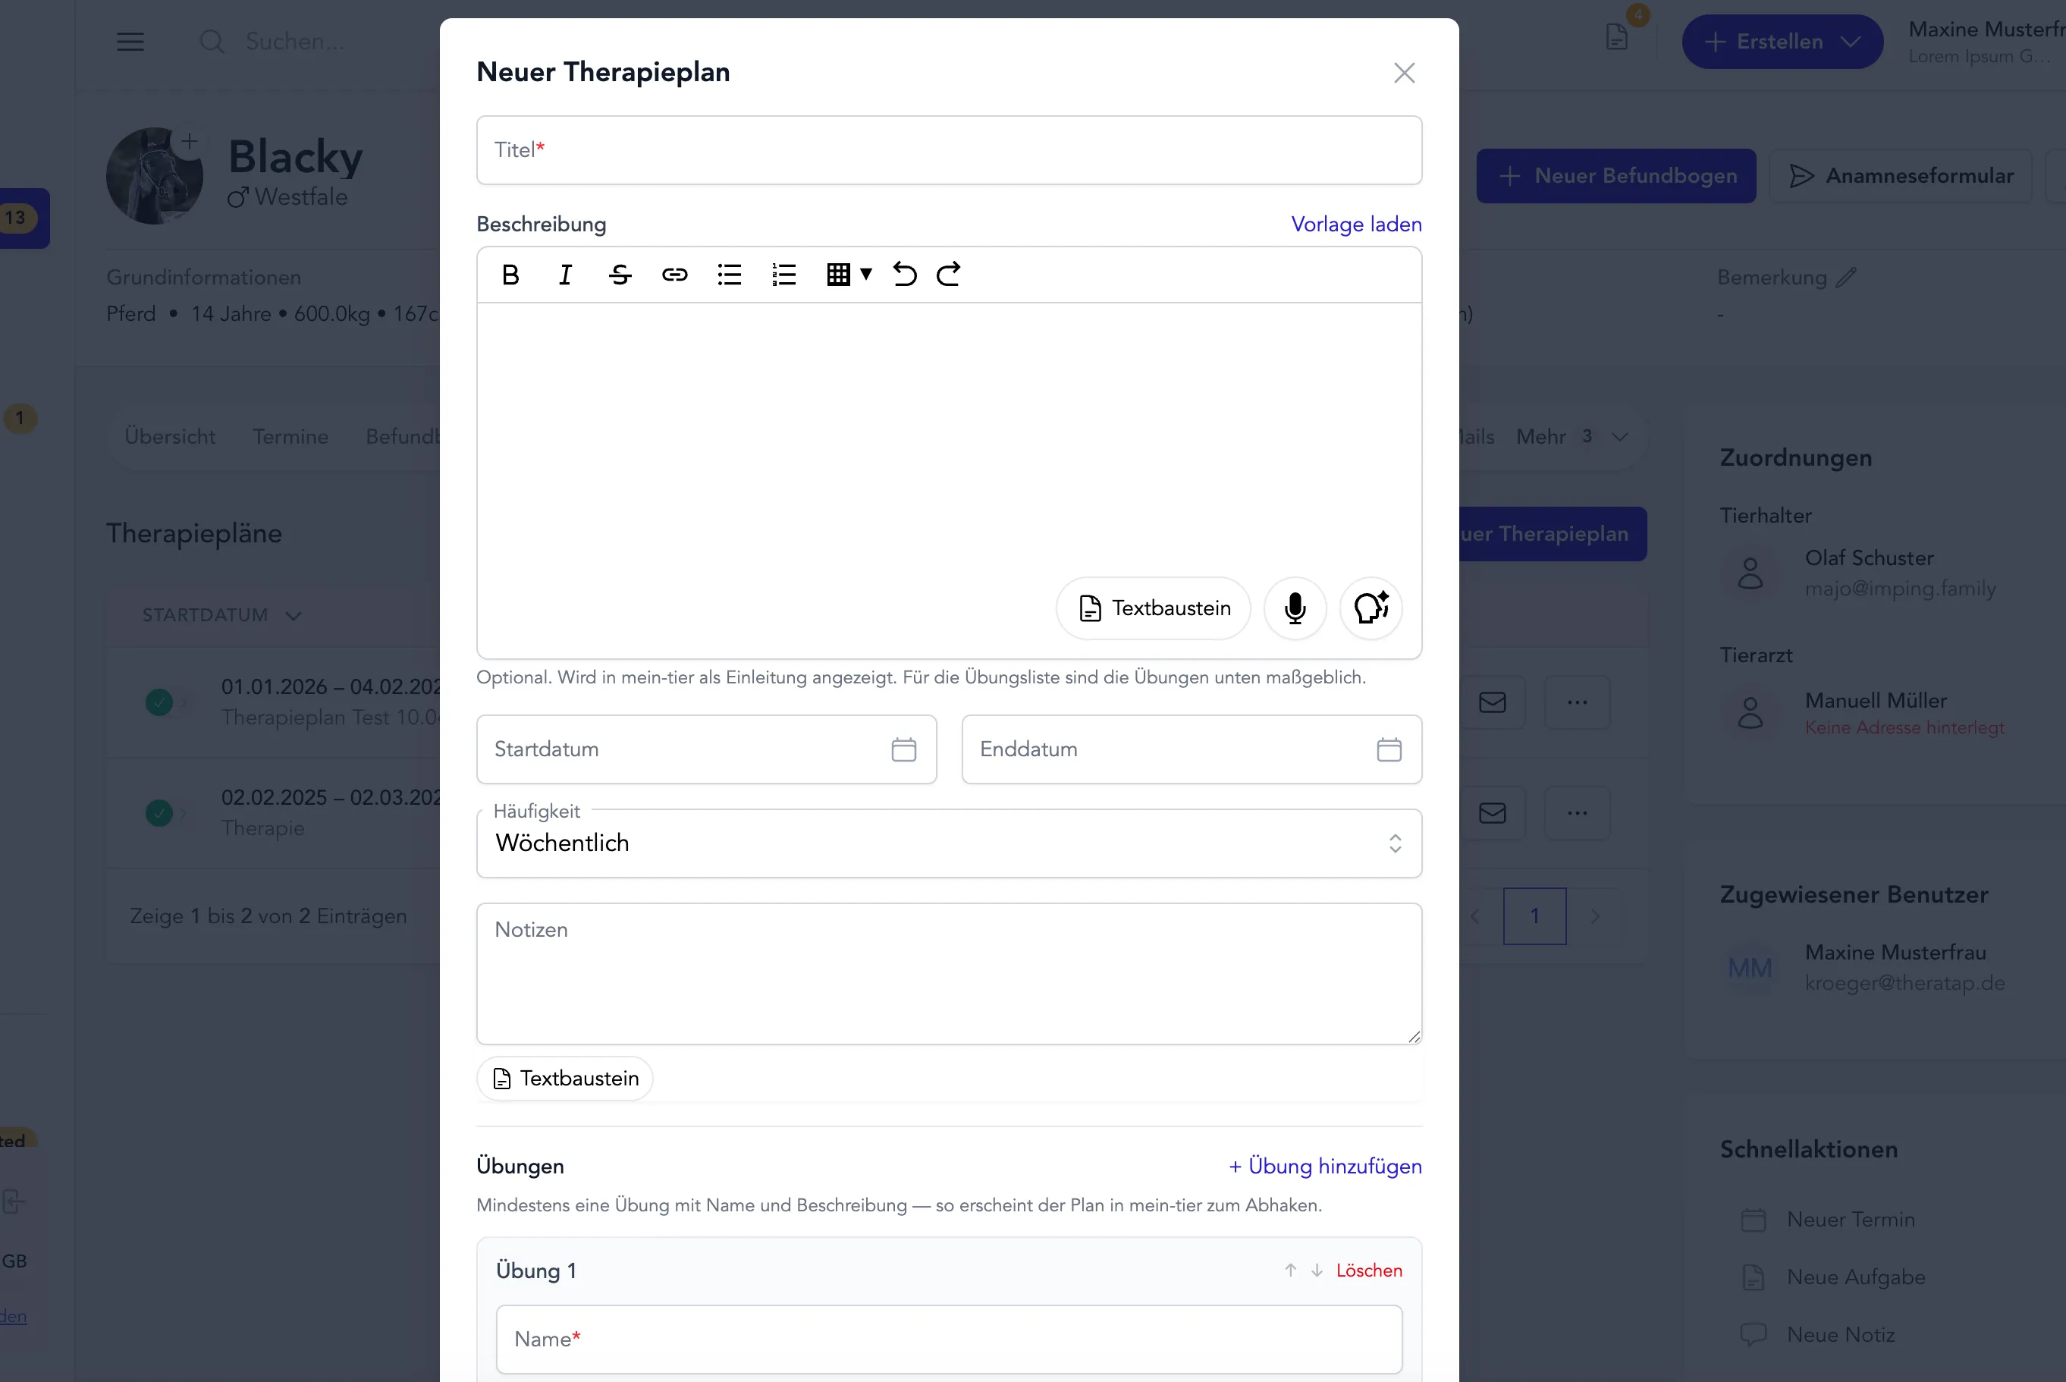
Task: Close the Neuer Therapieplan dialog
Action: tap(1405, 72)
